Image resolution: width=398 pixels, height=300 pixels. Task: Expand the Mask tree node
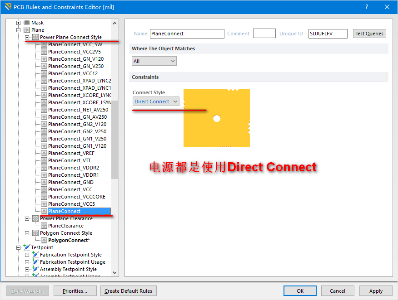pyautogui.click(x=19, y=23)
